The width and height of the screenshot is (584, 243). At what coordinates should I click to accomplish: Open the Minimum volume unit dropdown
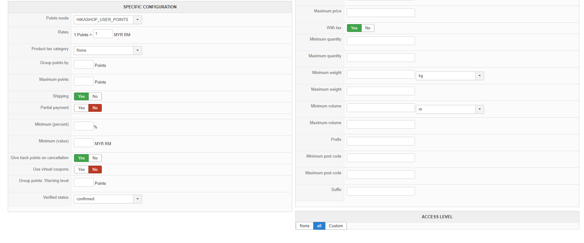449,109
